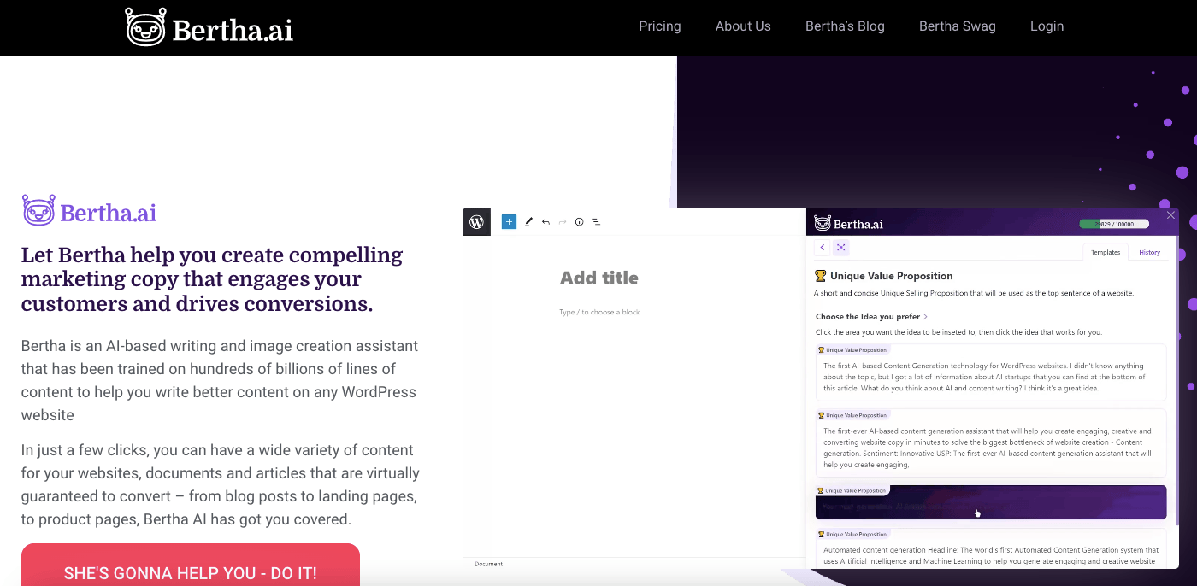Select idea starting 'The first AI-based Content Generation'
The height and width of the screenshot is (586, 1197).
click(x=991, y=372)
